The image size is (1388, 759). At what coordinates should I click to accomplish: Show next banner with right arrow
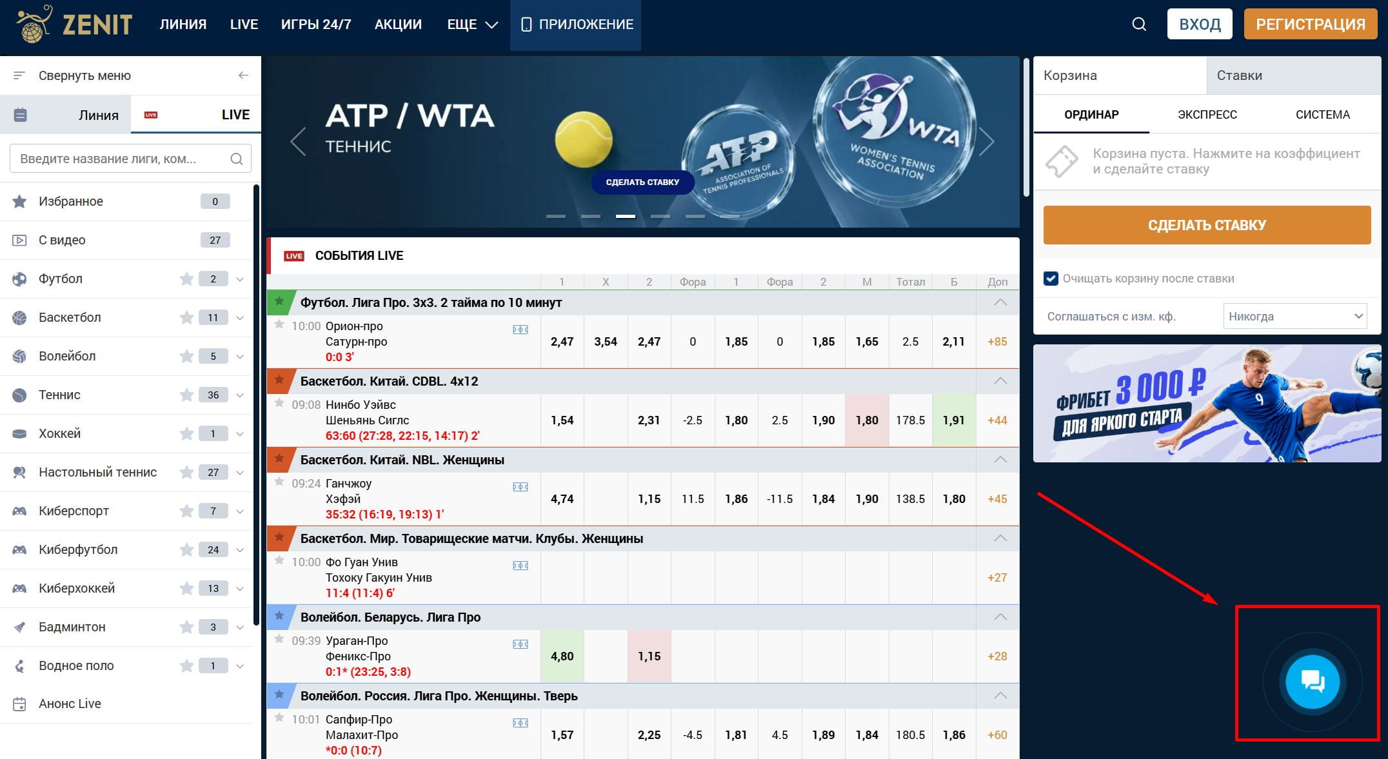pyautogui.click(x=986, y=142)
